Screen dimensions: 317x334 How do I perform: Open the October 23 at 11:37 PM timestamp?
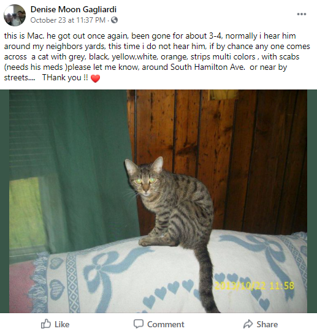pyautogui.click(x=68, y=20)
